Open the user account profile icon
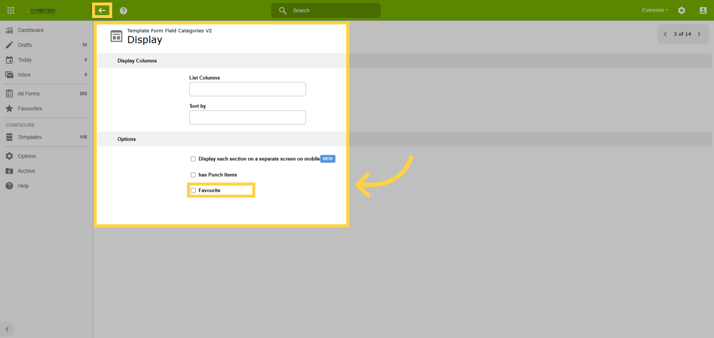This screenshot has width=714, height=338. click(703, 10)
